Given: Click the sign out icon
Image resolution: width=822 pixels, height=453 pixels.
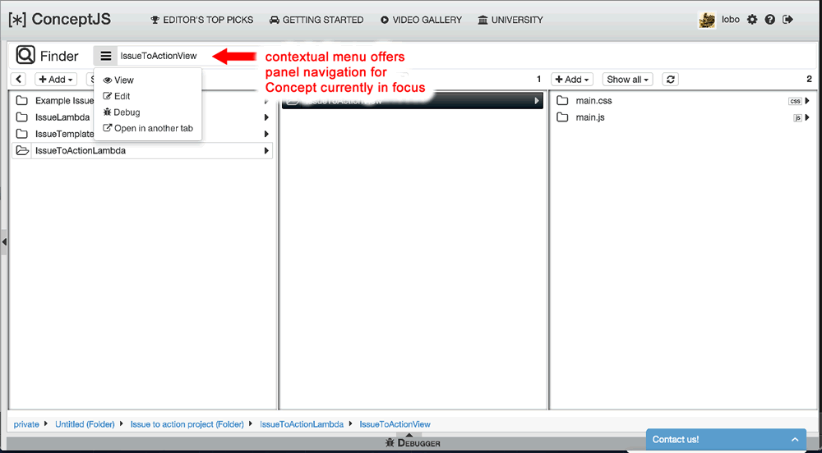Looking at the screenshot, I should [x=787, y=20].
